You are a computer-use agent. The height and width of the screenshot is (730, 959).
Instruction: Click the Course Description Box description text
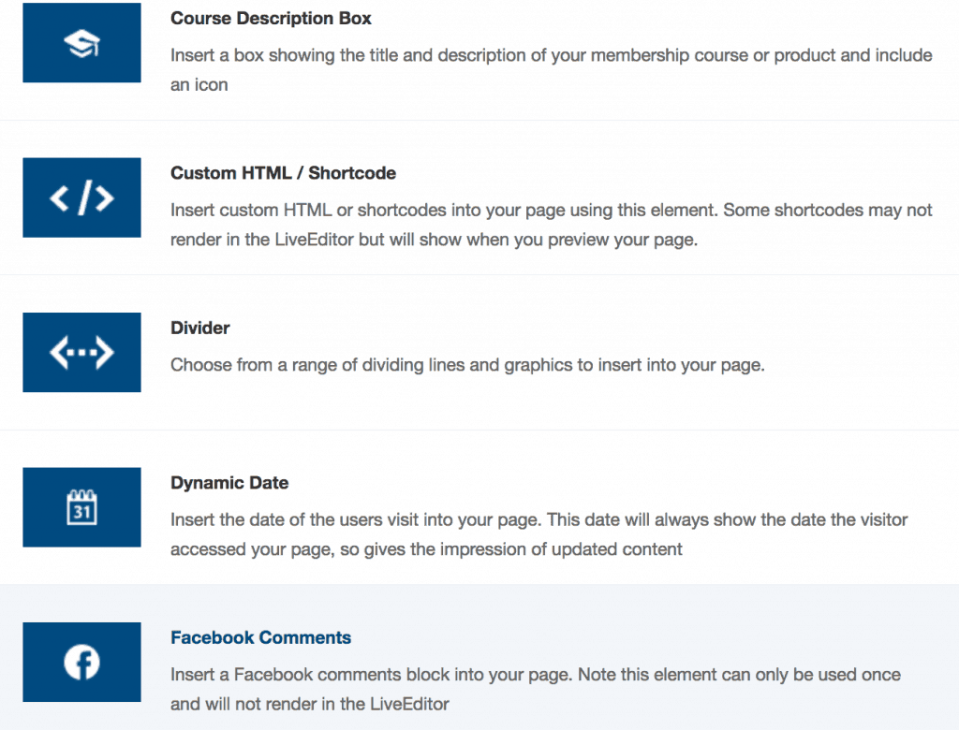tap(551, 55)
